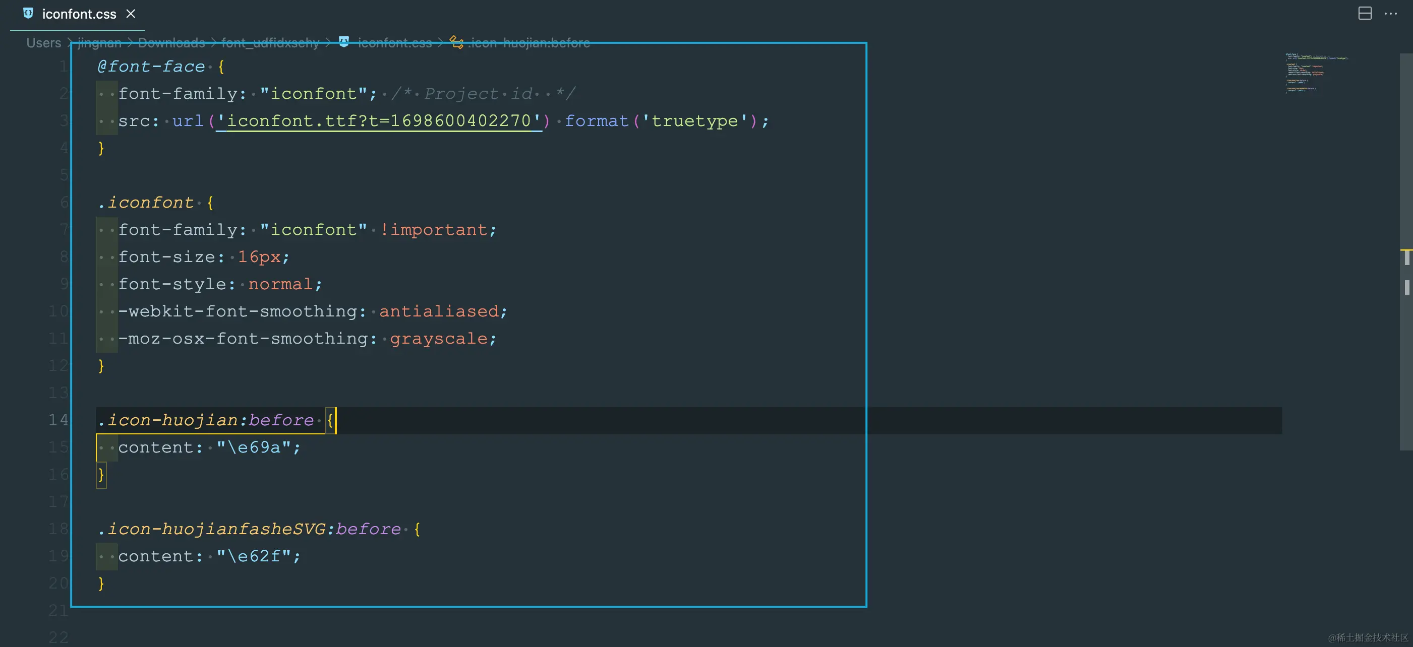The width and height of the screenshot is (1413, 647).
Task: Expand the font_udfidxsehy breadcrumb folder
Action: coord(270,43)
